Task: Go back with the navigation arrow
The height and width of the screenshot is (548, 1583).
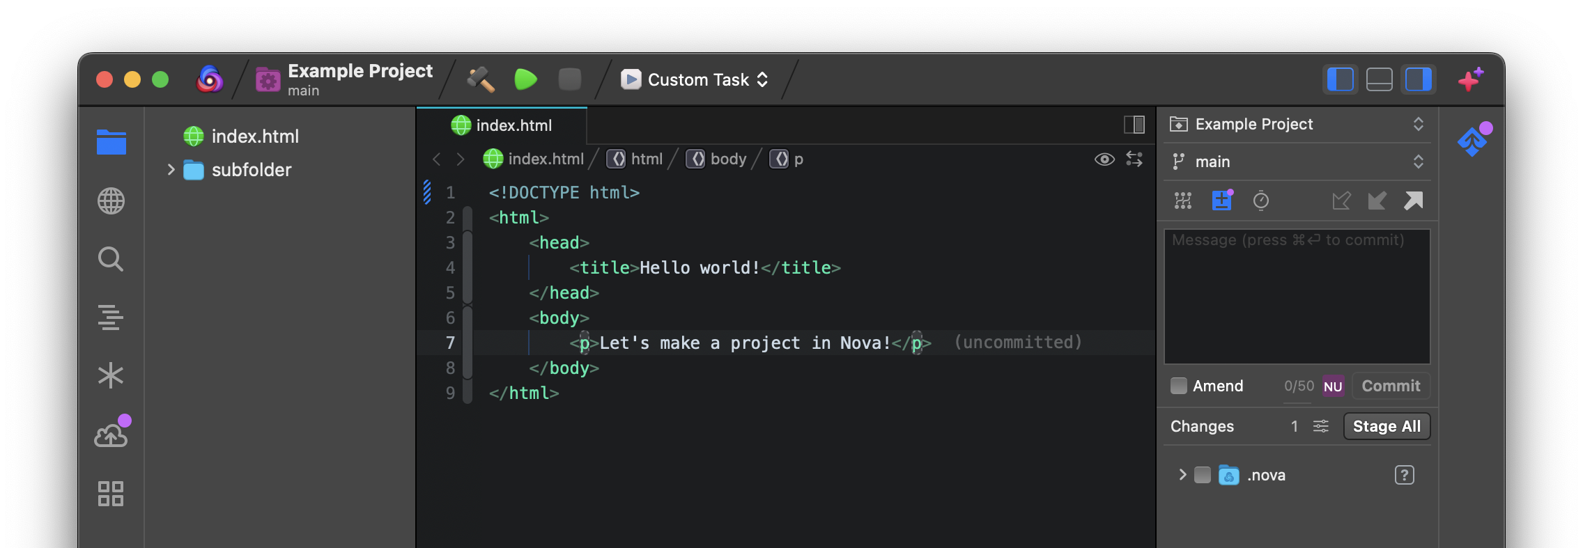Action: [437, 159]
